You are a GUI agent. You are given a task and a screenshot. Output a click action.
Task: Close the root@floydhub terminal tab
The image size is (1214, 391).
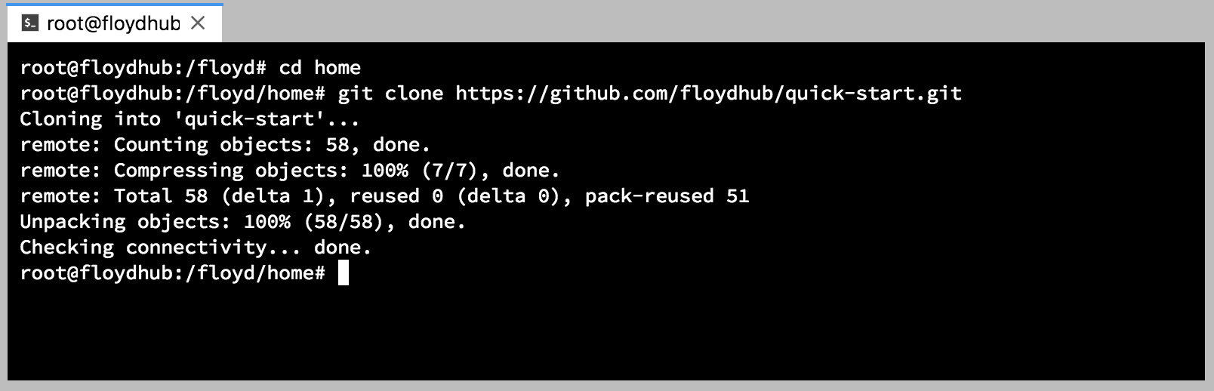click(x=198, y=23)
